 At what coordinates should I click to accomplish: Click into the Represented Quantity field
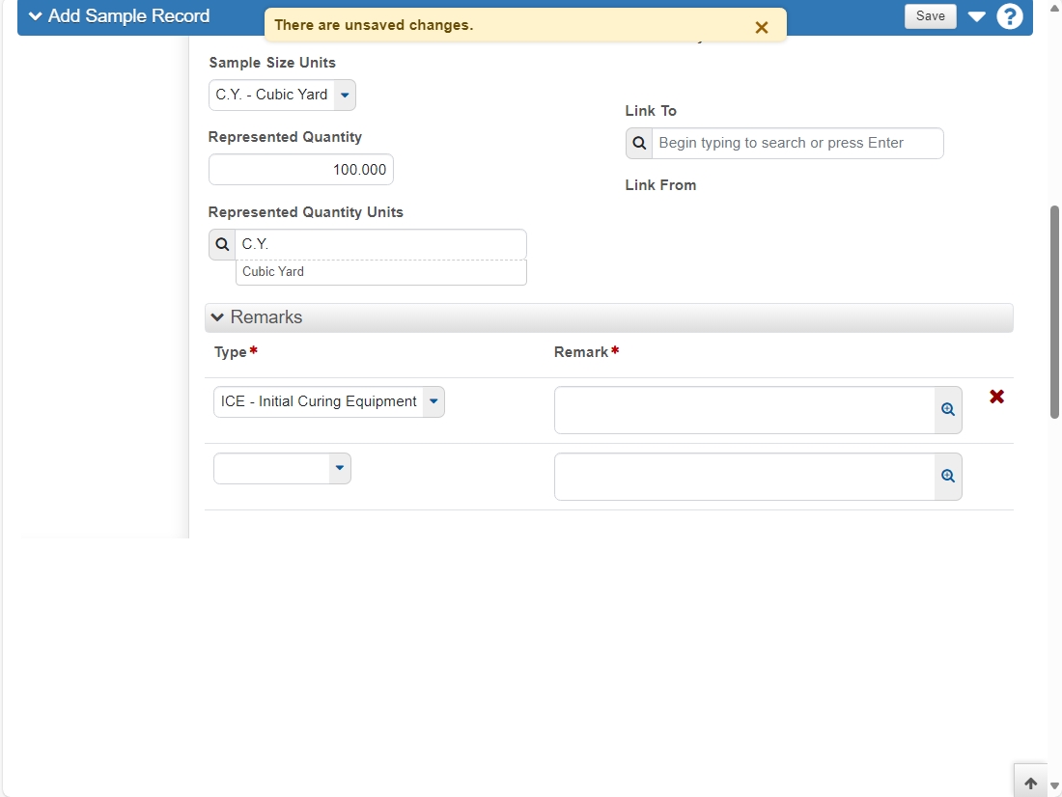tap(300, 169)
